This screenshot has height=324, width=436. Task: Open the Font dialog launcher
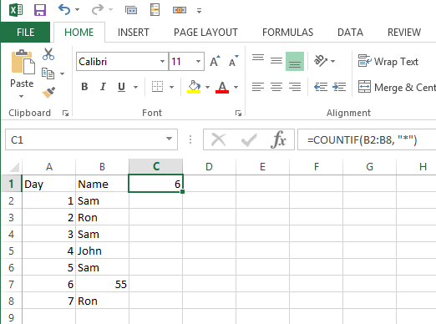(238, 113)
